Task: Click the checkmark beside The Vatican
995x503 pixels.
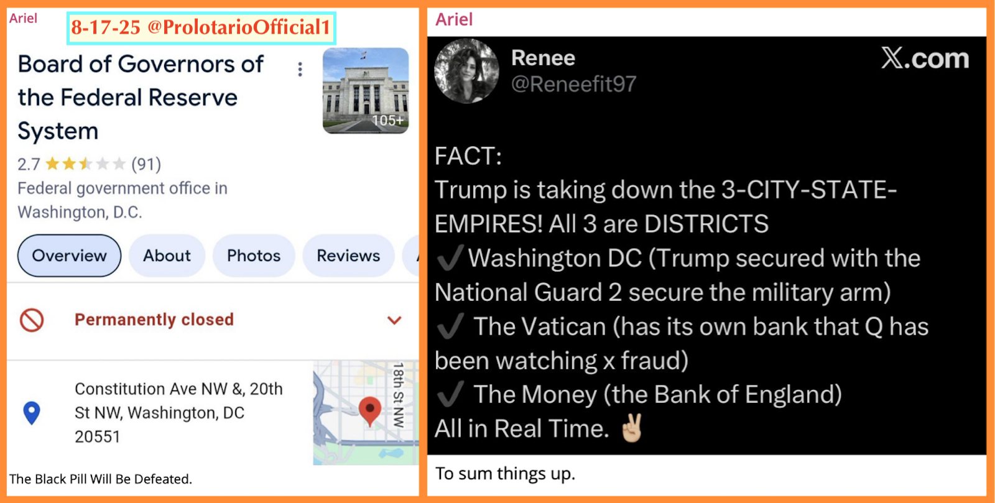Action: 450,326
